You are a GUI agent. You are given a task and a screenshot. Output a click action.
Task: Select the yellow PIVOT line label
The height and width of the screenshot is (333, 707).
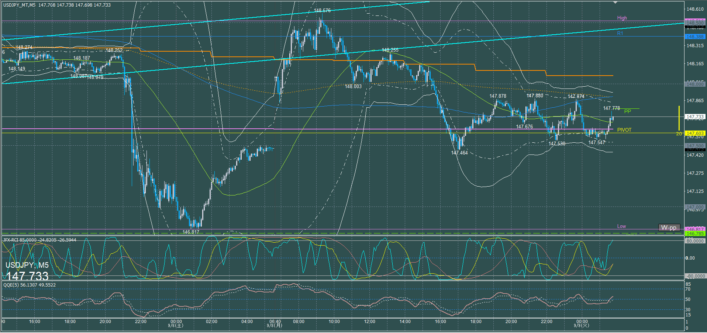[x=624, y=130]
